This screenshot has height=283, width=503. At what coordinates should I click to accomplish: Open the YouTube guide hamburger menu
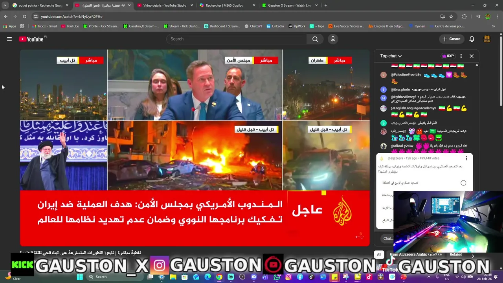click(x=9, y=39)
